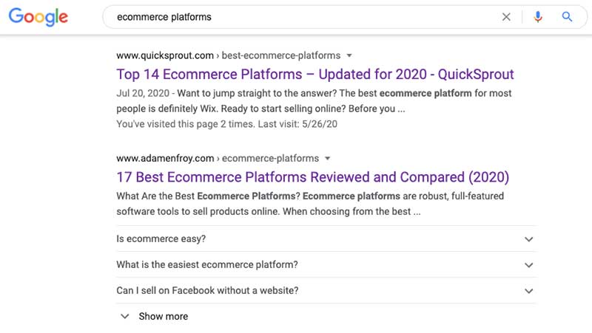Click the chevron beside the easiest ecommerce platform question
592x333 pixels.
coord(528,265)
